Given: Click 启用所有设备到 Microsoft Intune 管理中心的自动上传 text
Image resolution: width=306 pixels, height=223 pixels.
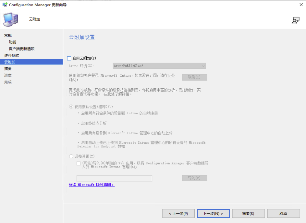Looking at the screenshot, I should tap(127, 133).
